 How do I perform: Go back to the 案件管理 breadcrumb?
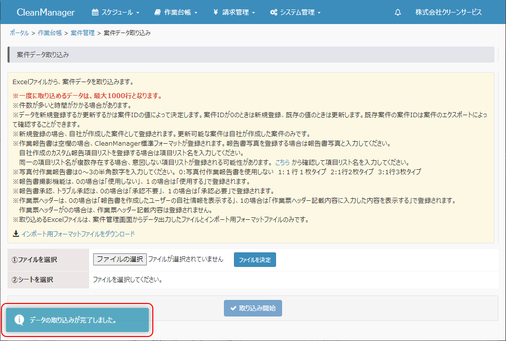click(x=83, y=33)
